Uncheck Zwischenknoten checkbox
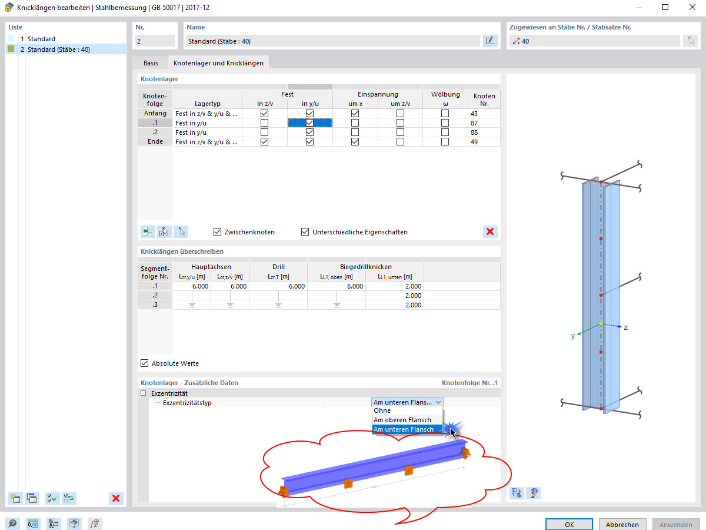The width and height of the screenshot is (706, 530). 218,232
